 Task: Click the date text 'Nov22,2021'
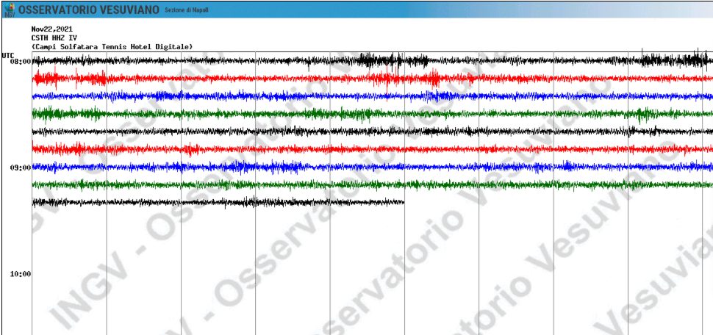[52, 29]
